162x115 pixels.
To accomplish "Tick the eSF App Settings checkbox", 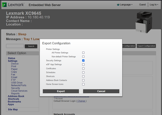I will tap(83, 64).
